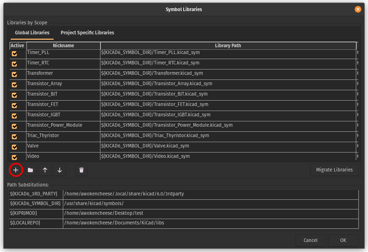Viewport: 368px width, 252px height.
Task: Confirm with the OK button
Action: (343, 240)
